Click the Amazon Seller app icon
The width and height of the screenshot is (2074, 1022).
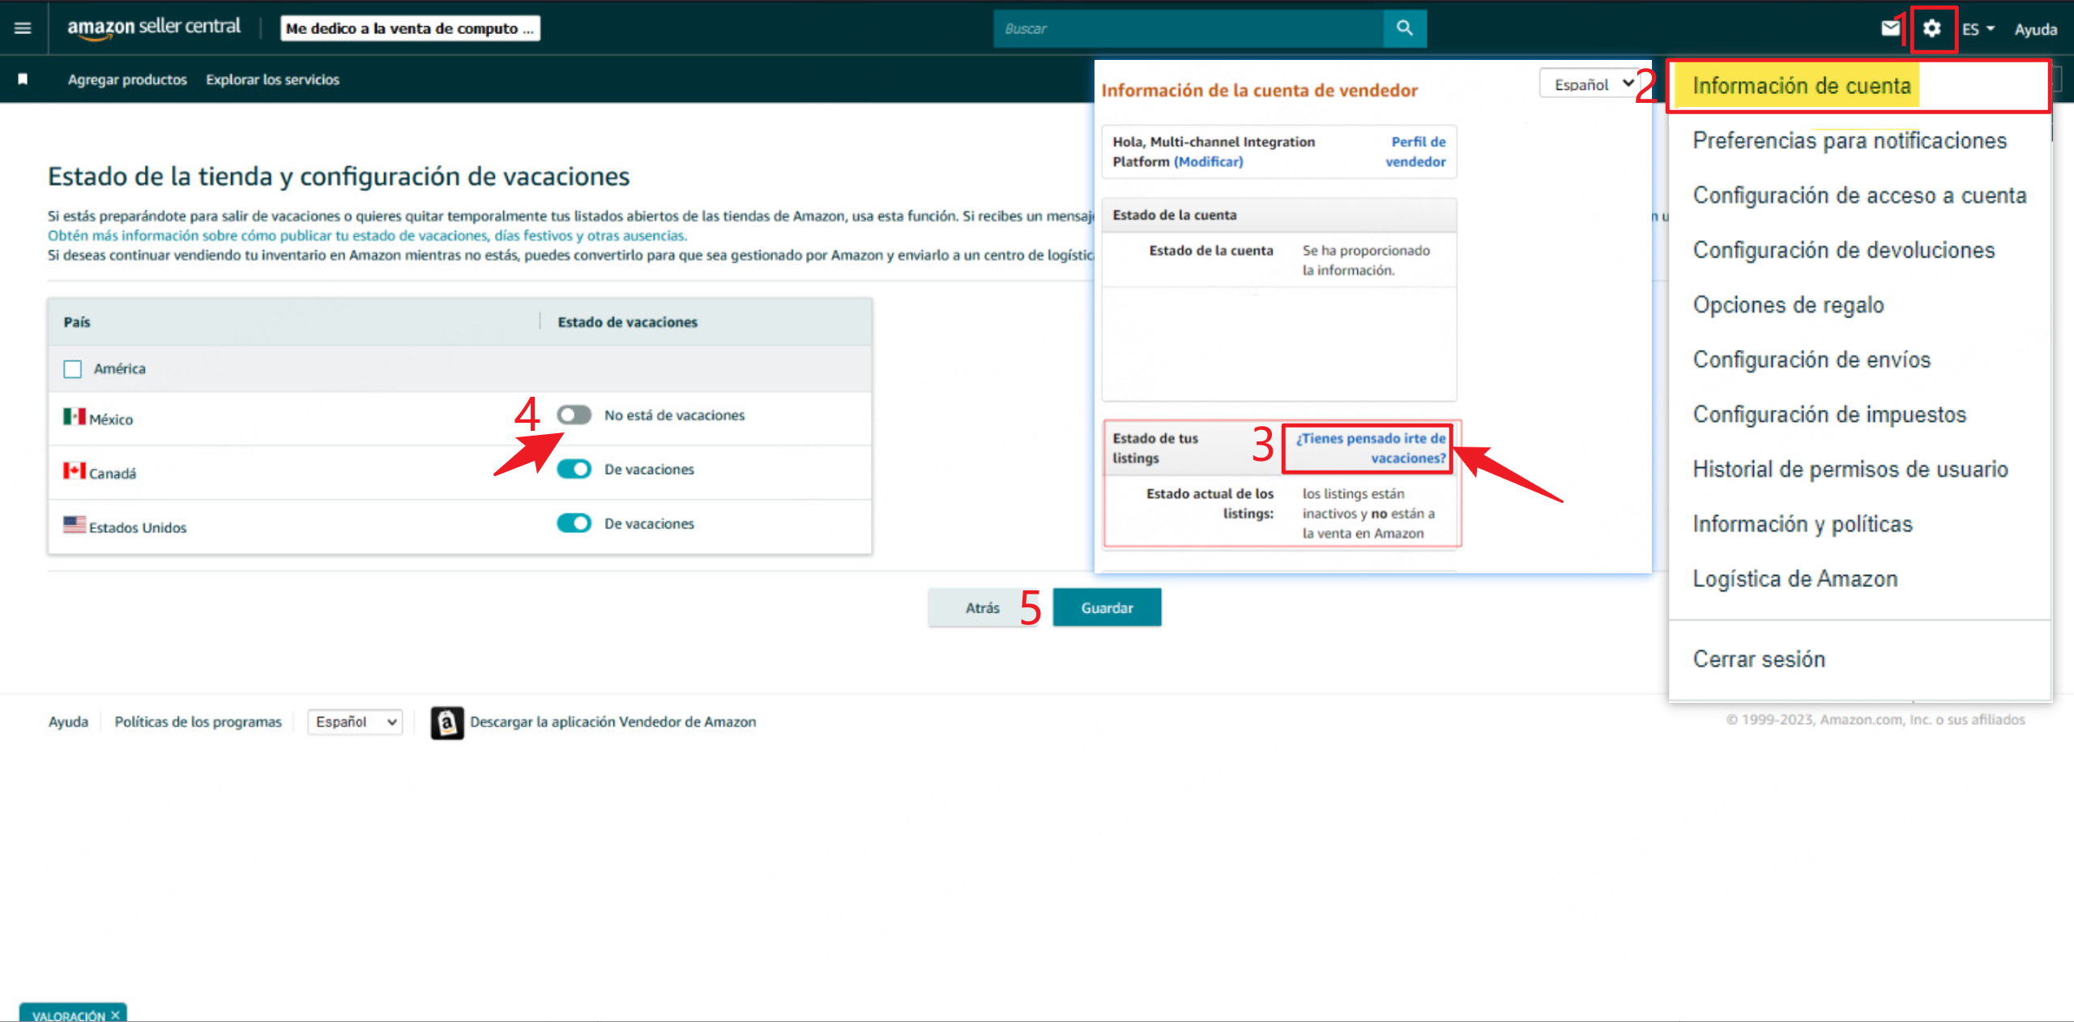(446, 722)
